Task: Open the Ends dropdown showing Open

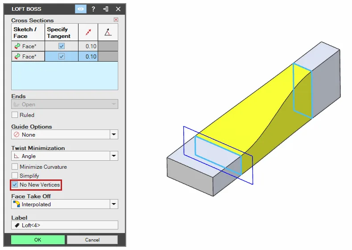Action: click(x=64, y=104)
